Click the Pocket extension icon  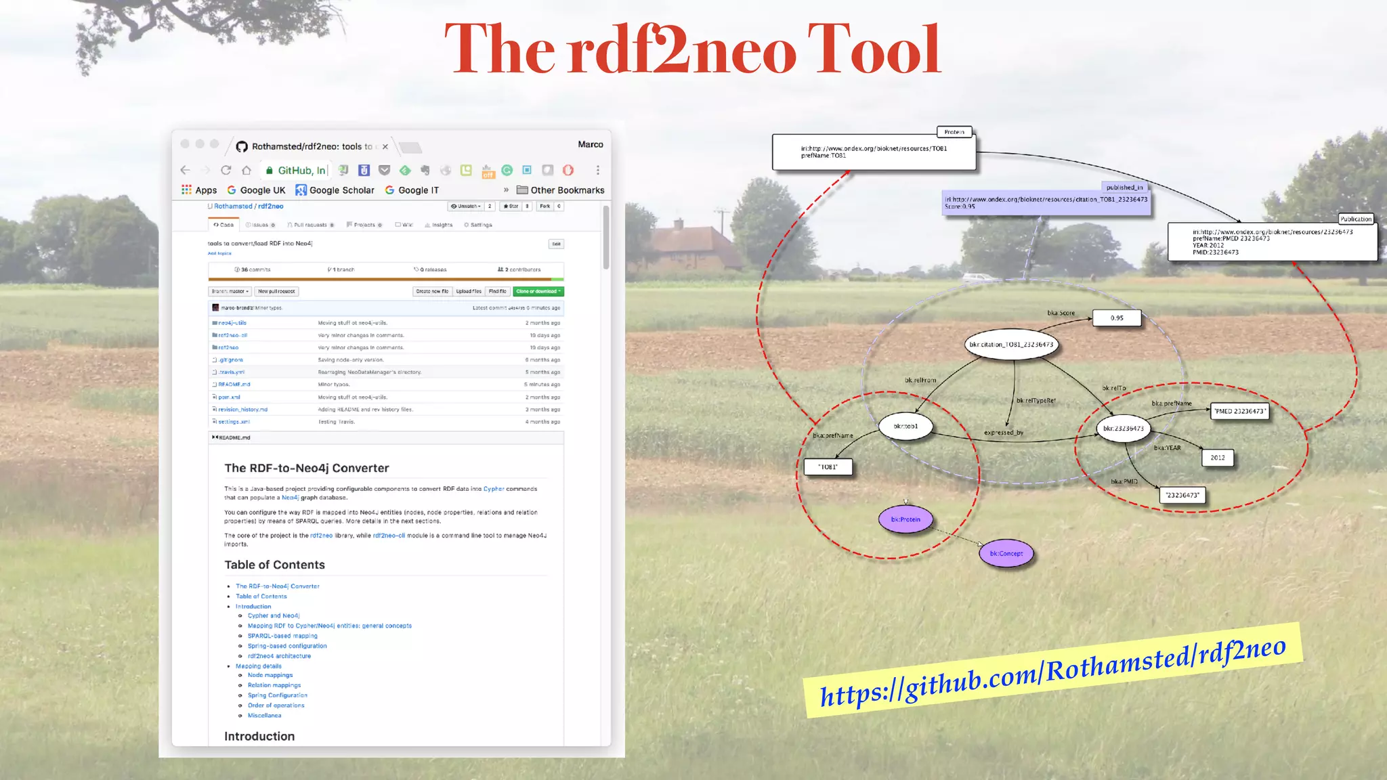pos(384,171)
